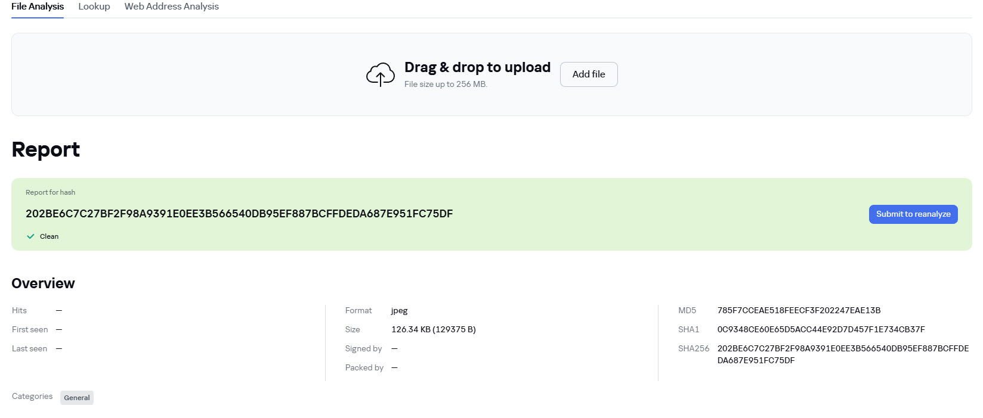Open the Web Address Analysis tab
The height and width of the screenshot is (418, 983).
171,7
